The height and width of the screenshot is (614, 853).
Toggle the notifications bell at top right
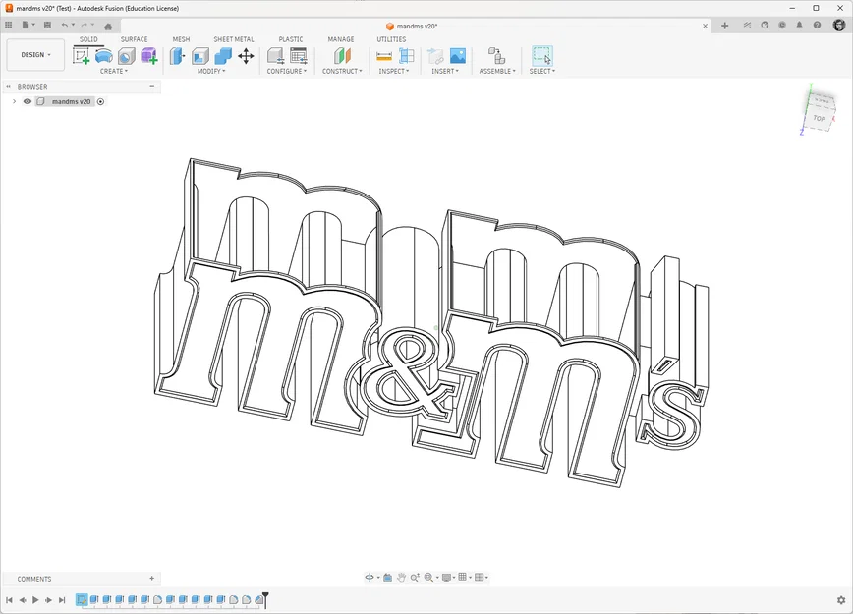pyautogui.click(x=800, y=25)
